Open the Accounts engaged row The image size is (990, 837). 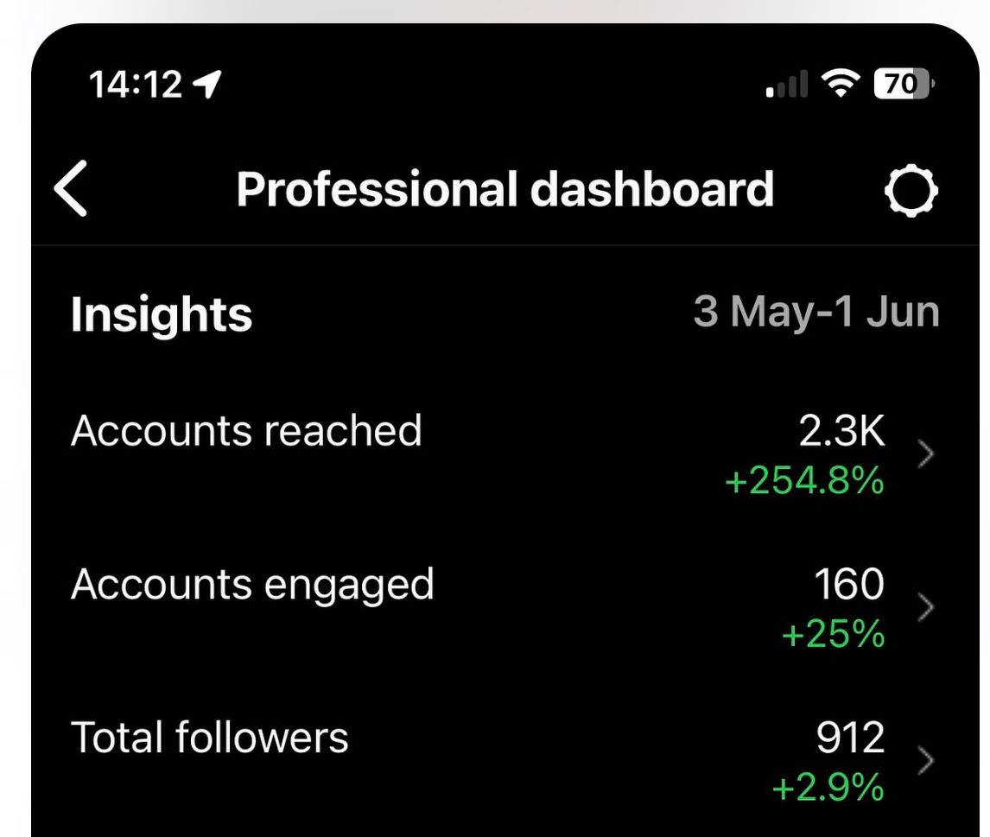(x=252, y=584)
